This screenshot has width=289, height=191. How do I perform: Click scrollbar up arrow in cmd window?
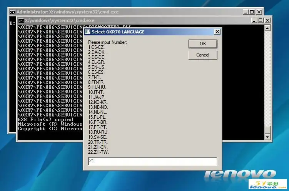[x=267, y=28]
